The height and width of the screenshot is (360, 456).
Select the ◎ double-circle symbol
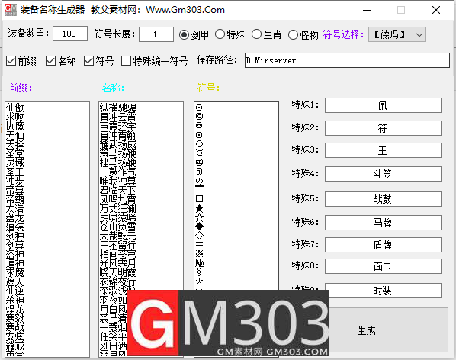[x=199, y=117]
